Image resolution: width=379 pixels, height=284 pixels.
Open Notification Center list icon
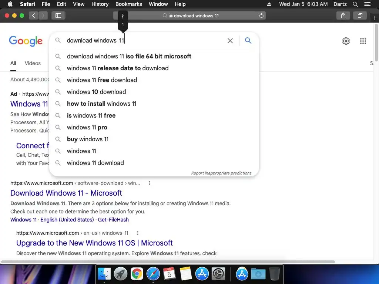point(367,4)
